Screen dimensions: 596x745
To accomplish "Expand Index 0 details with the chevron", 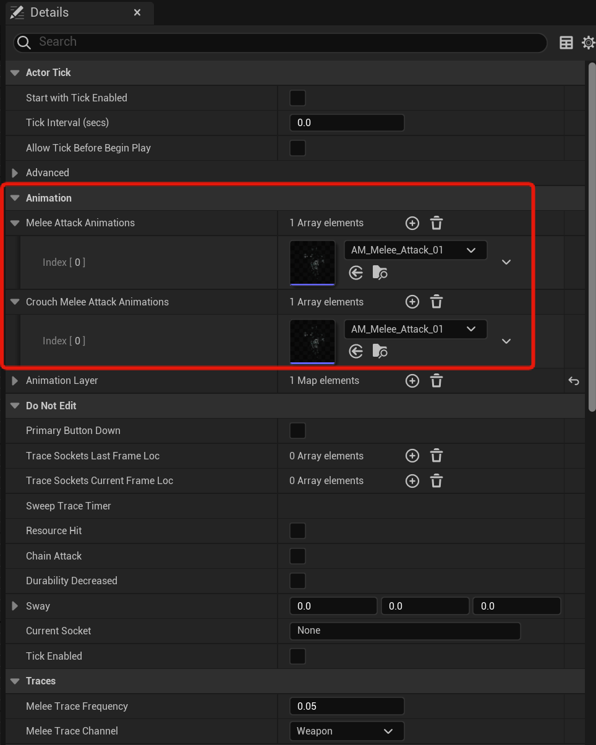I will 506,262.
